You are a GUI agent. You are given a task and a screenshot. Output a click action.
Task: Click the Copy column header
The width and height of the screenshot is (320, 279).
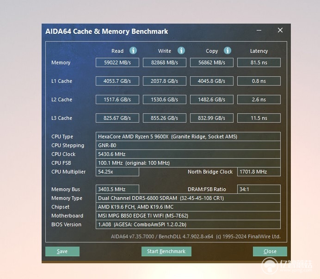pyautogui.click(x=212, y=51)
